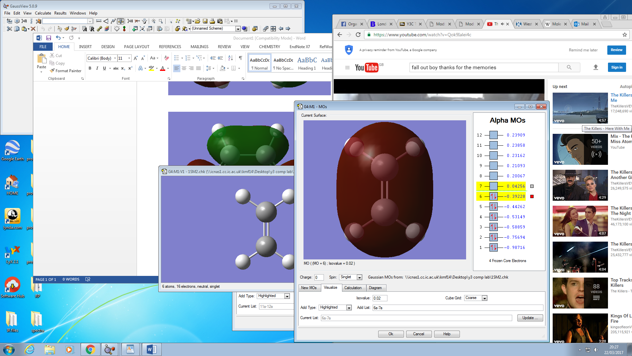
Task: Toggle show paragraph marks in Word
Action: pyautogui.click(x=241, y=58)
